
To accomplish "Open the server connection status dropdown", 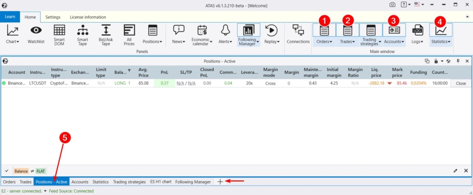I will pyautogui.click(x=45, y=191).
